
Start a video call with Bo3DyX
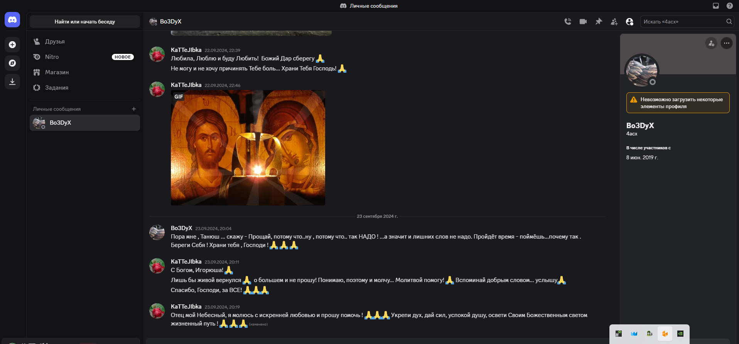coord(583,22)
